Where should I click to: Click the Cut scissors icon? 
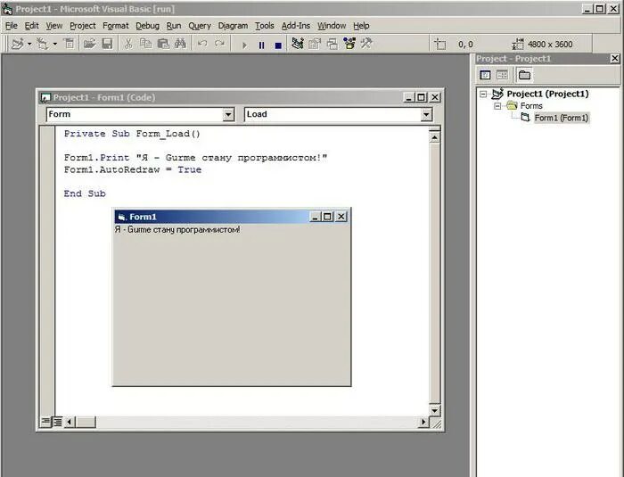point(128,44)
